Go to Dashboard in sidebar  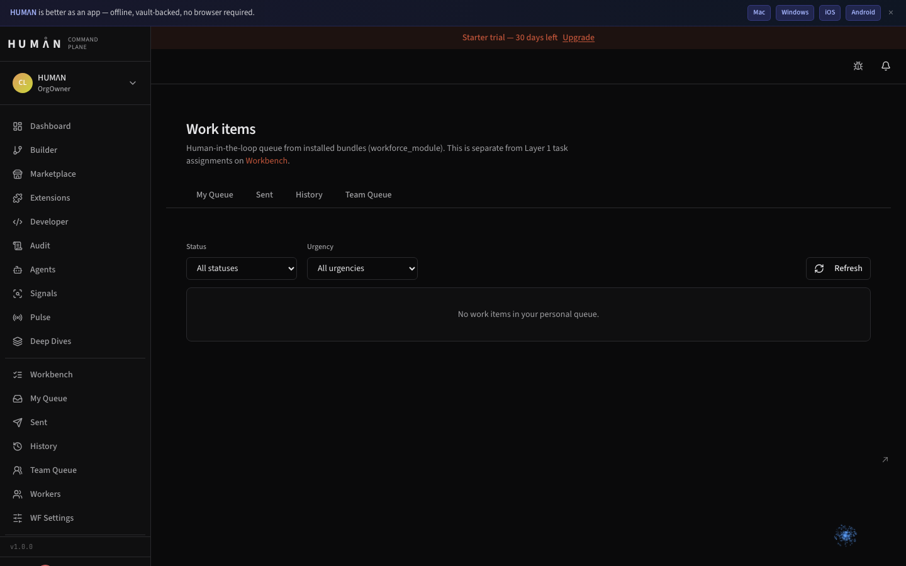pos(75,126)
